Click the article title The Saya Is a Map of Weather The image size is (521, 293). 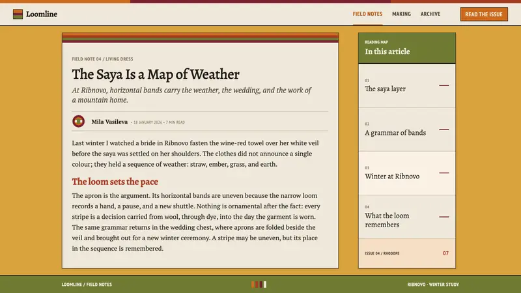(x=156, y=74)
